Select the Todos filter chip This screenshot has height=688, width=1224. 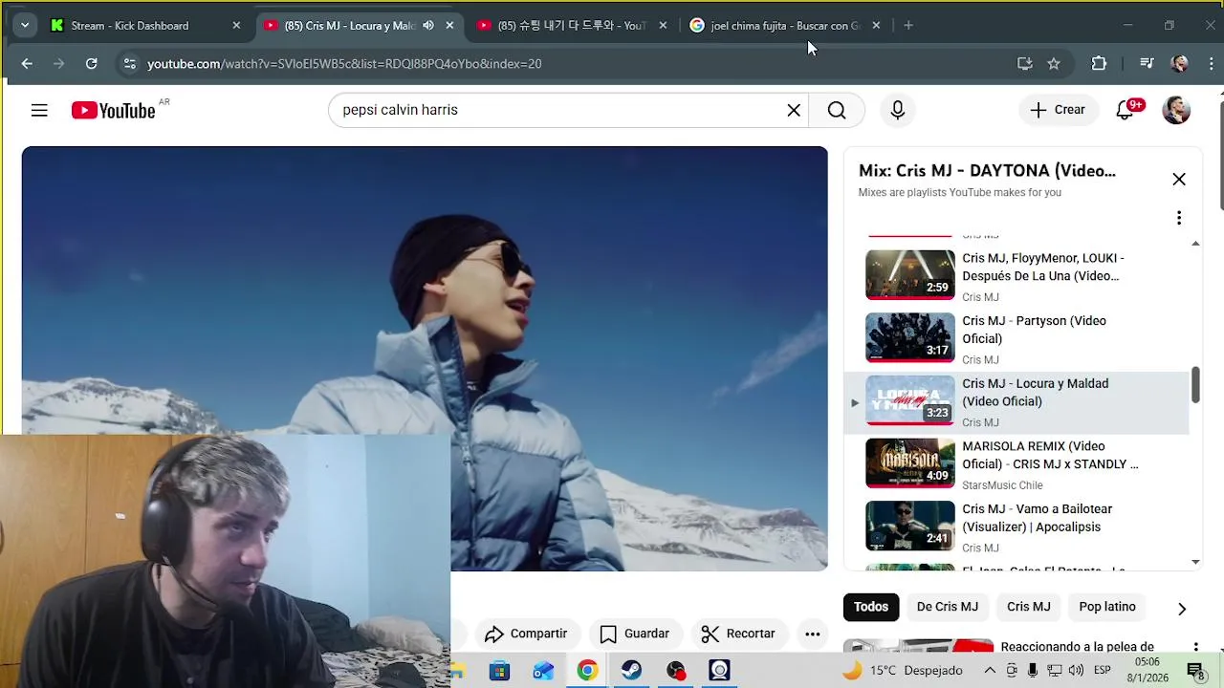(871, 607)
